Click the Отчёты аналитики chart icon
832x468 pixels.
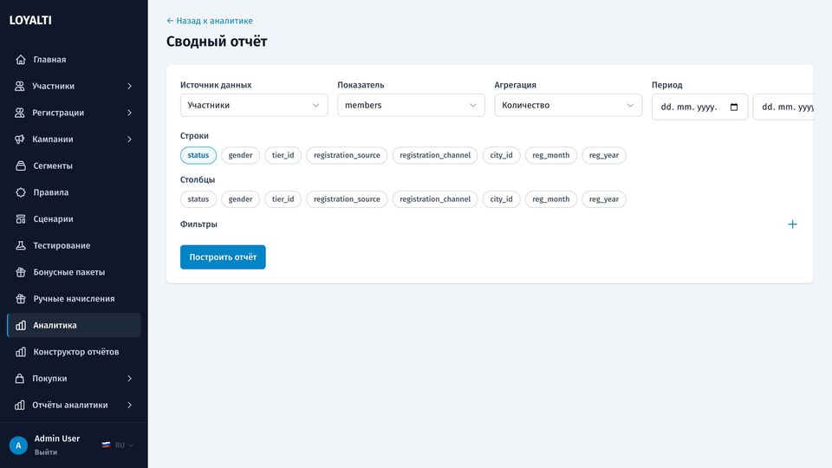(x=20, y=405)
